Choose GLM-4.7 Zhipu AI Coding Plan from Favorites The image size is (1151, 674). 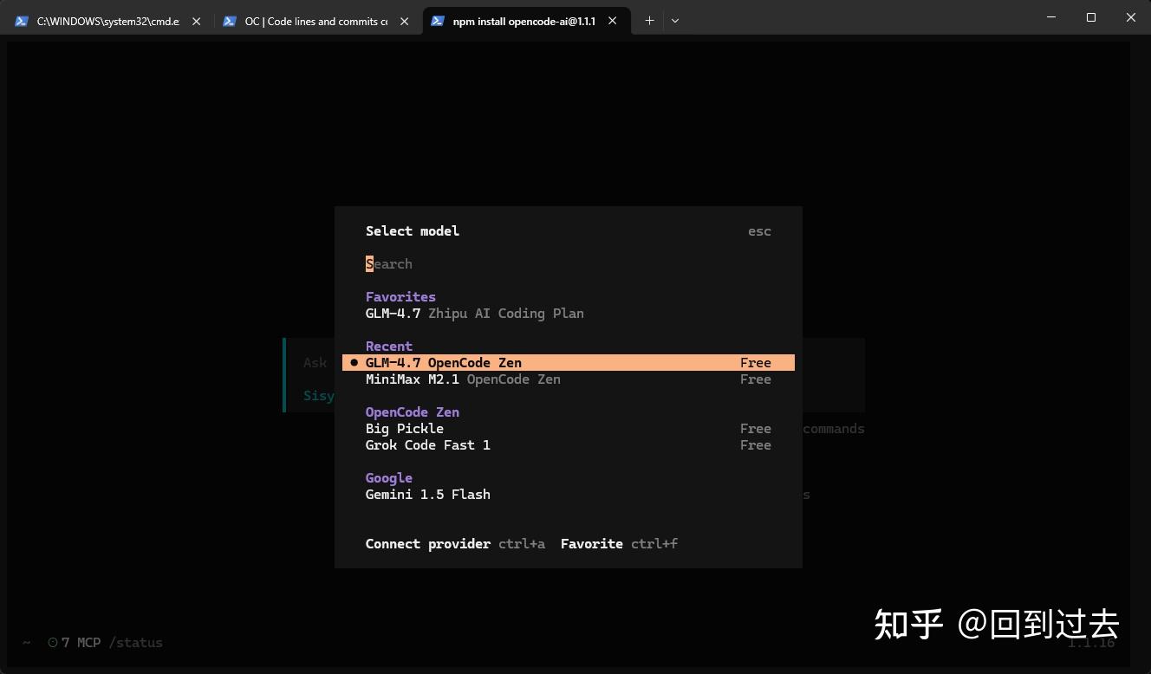[x=569, y=314]
